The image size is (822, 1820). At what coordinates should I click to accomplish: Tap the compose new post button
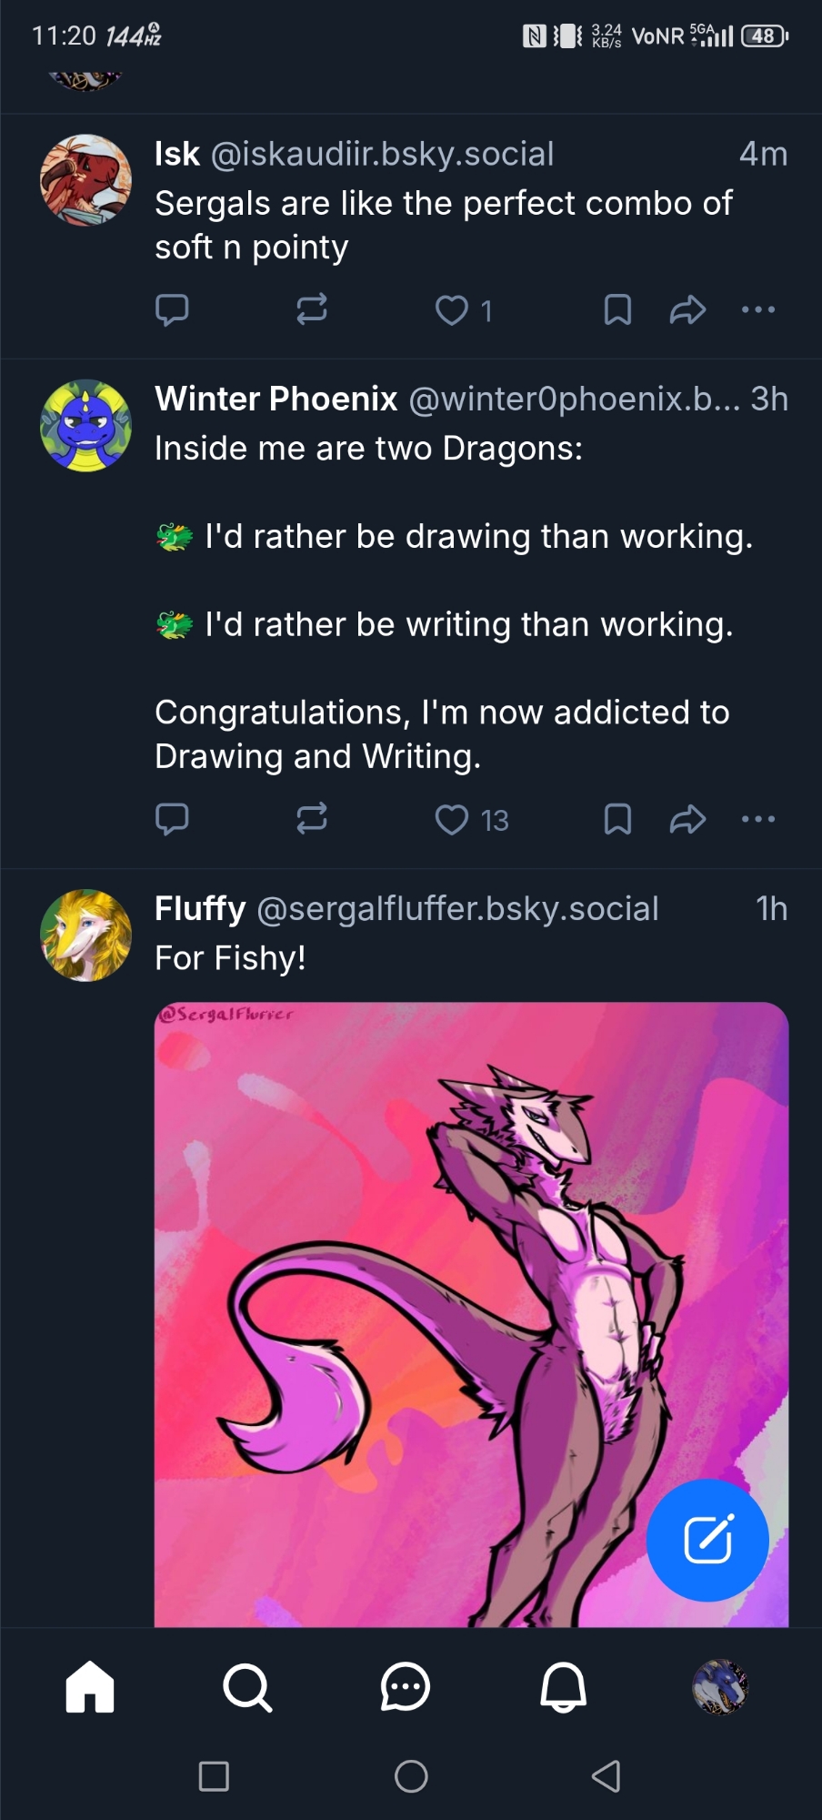click(x=707, y=1540)
